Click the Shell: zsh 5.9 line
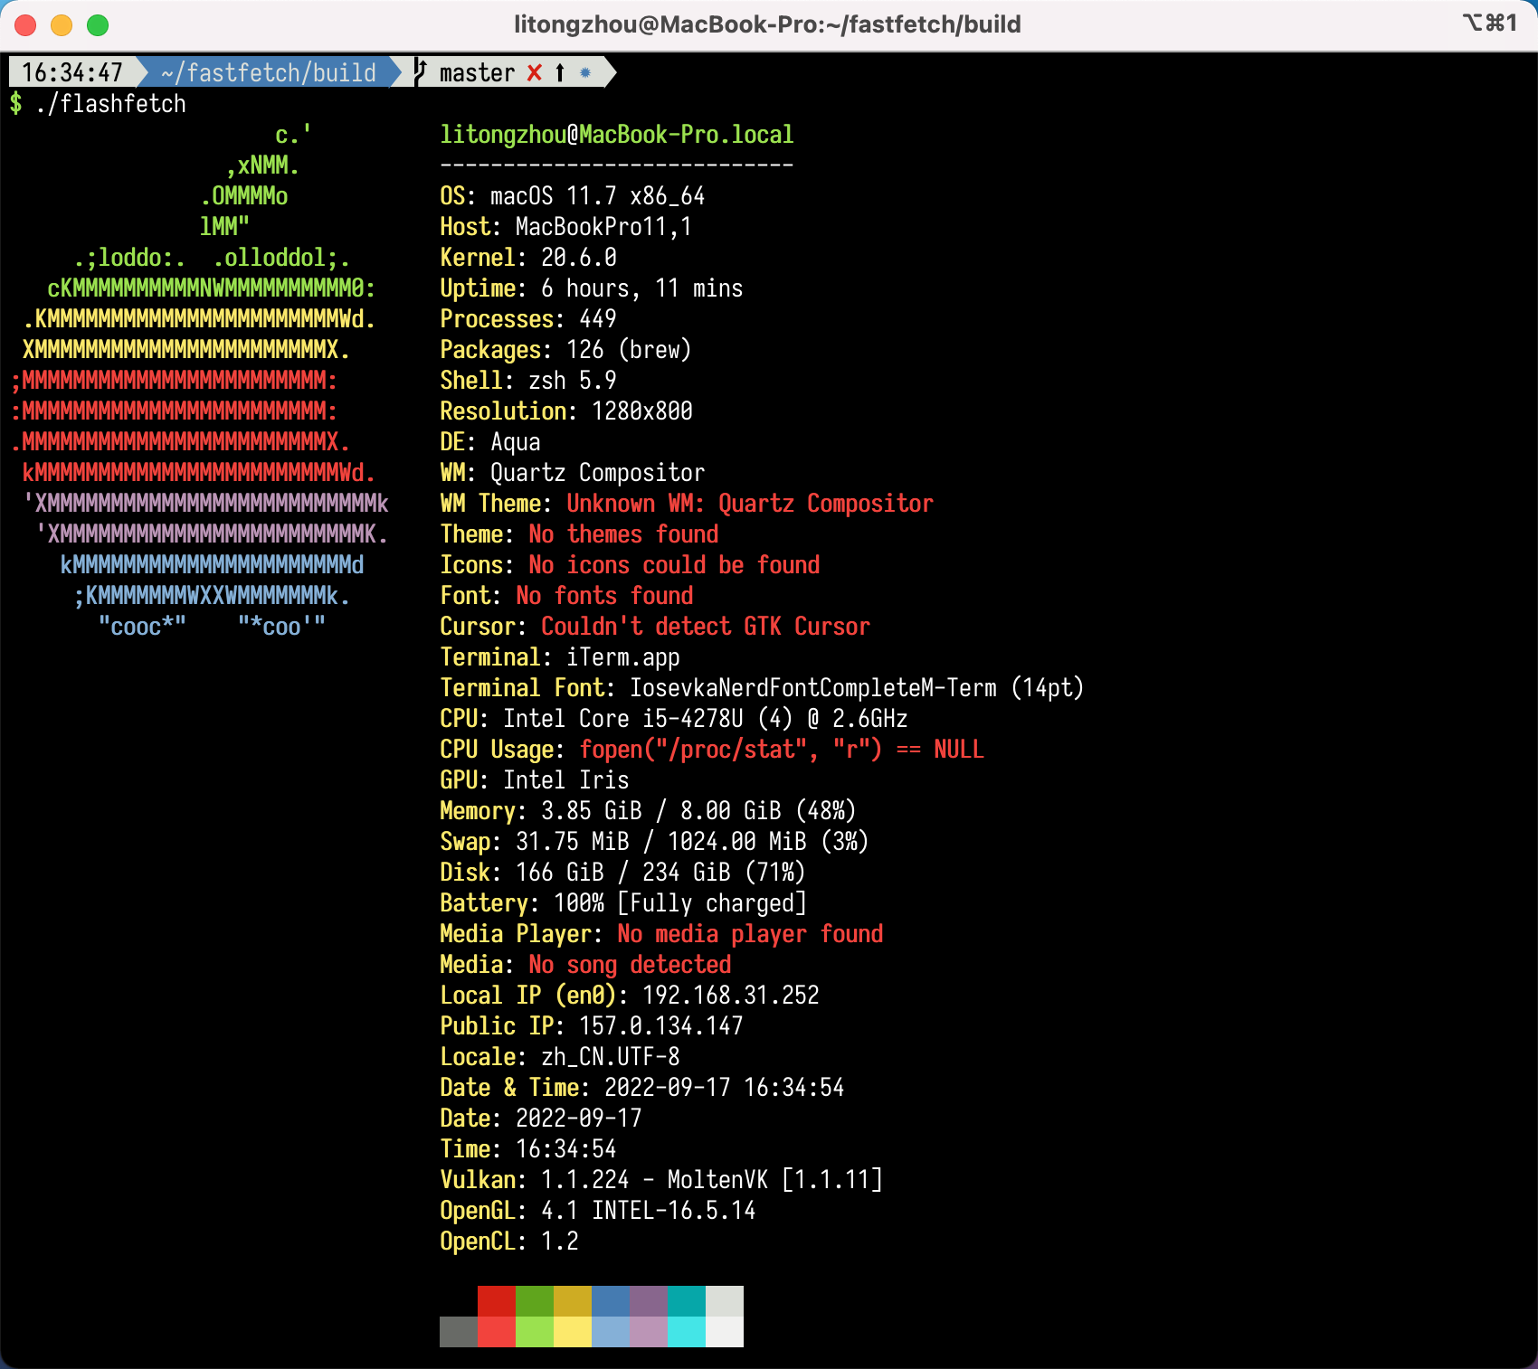This screenshot has width=1538, height=1369. click(x=528, y=381)
